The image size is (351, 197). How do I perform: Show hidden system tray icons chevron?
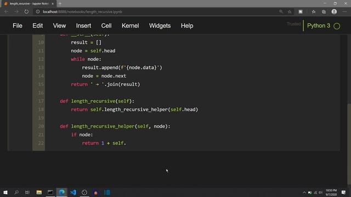click(304, 192)
